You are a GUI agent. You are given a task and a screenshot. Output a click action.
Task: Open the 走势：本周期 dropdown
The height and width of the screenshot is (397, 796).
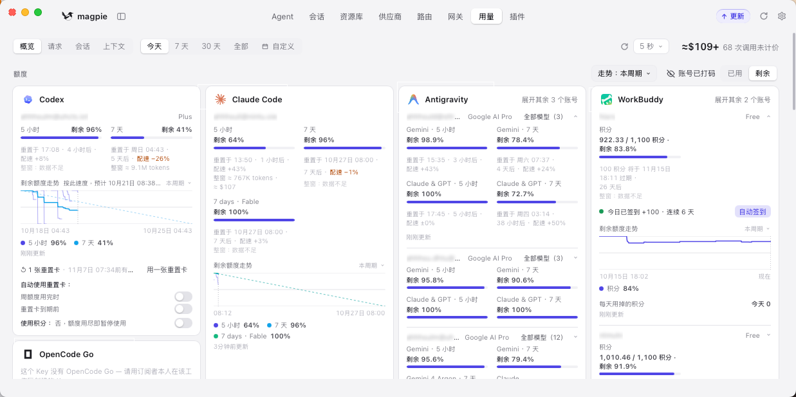[x=624, y=73]
